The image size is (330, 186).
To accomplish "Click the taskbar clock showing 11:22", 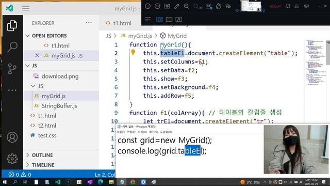I will tap(311, 181).
